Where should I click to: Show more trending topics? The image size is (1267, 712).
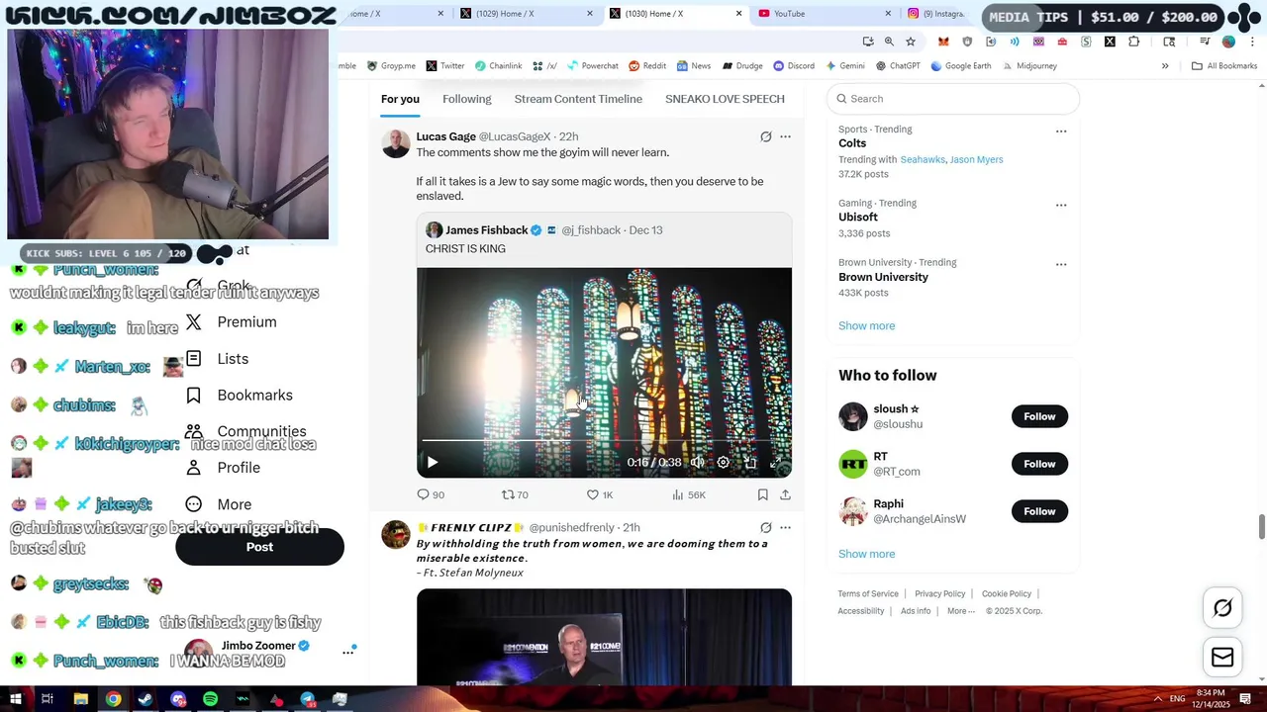coord(866,325)
